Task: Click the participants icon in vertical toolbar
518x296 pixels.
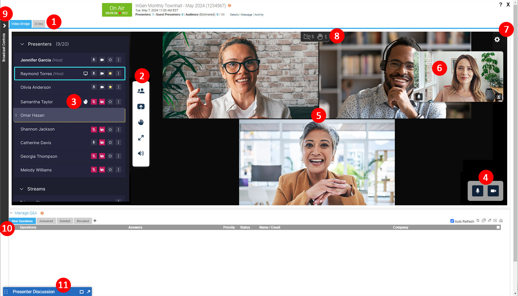Action: [x=141, y=91]
